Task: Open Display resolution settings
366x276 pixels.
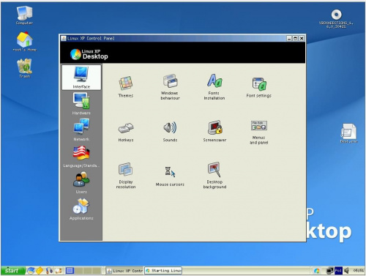Action: [x=126, y=175]
